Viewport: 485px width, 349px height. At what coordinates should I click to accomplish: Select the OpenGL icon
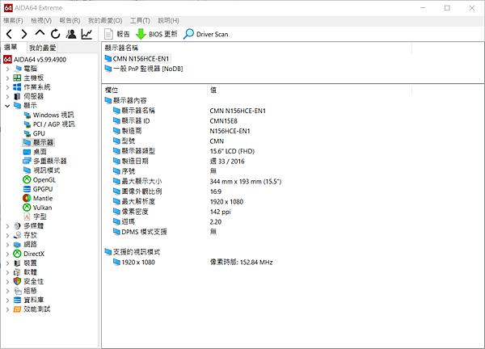tap(27, 179)
